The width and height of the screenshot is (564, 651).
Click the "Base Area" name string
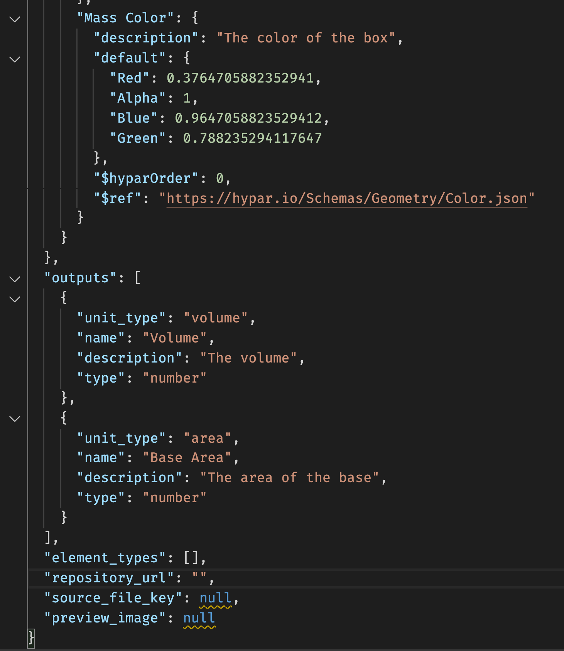click(187, 457)
